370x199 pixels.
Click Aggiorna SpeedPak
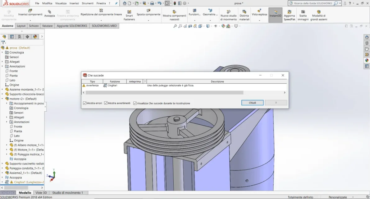click(x=289, y=15)
